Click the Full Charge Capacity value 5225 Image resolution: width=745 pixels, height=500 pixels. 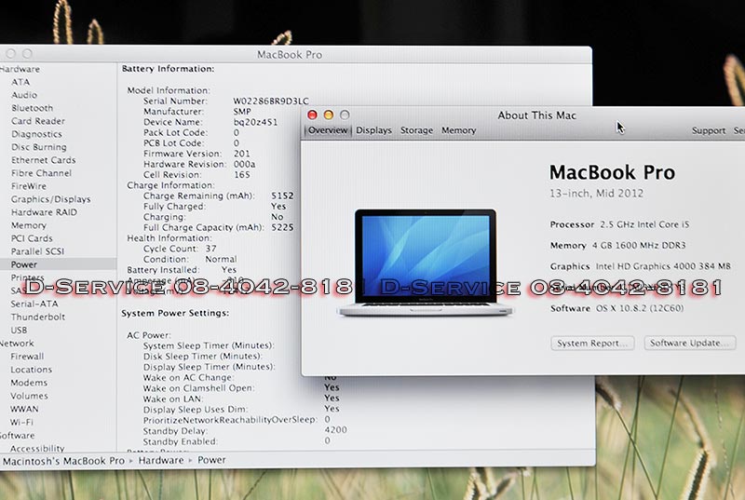tap(282, 227)
